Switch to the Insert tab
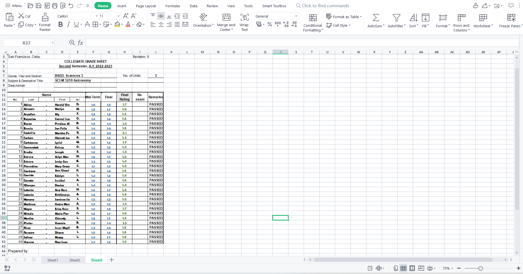 tap(121, 6)
